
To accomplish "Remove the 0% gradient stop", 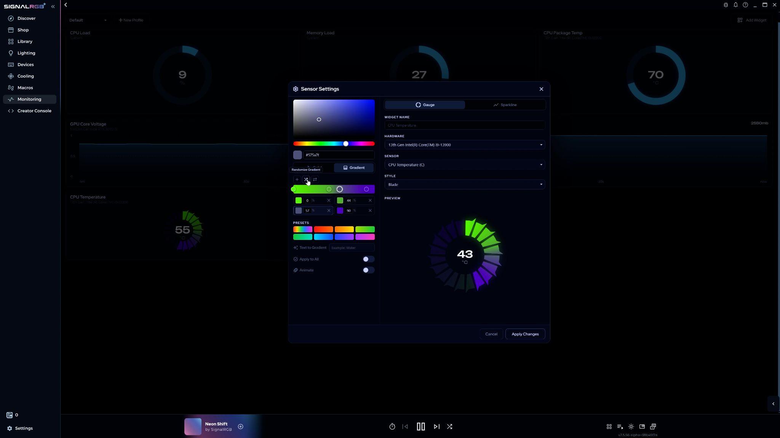I will 329,200.
